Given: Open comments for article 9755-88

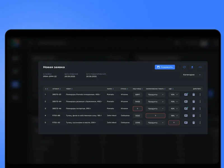Looking at the screenshot, I should [x=186, y=116].
